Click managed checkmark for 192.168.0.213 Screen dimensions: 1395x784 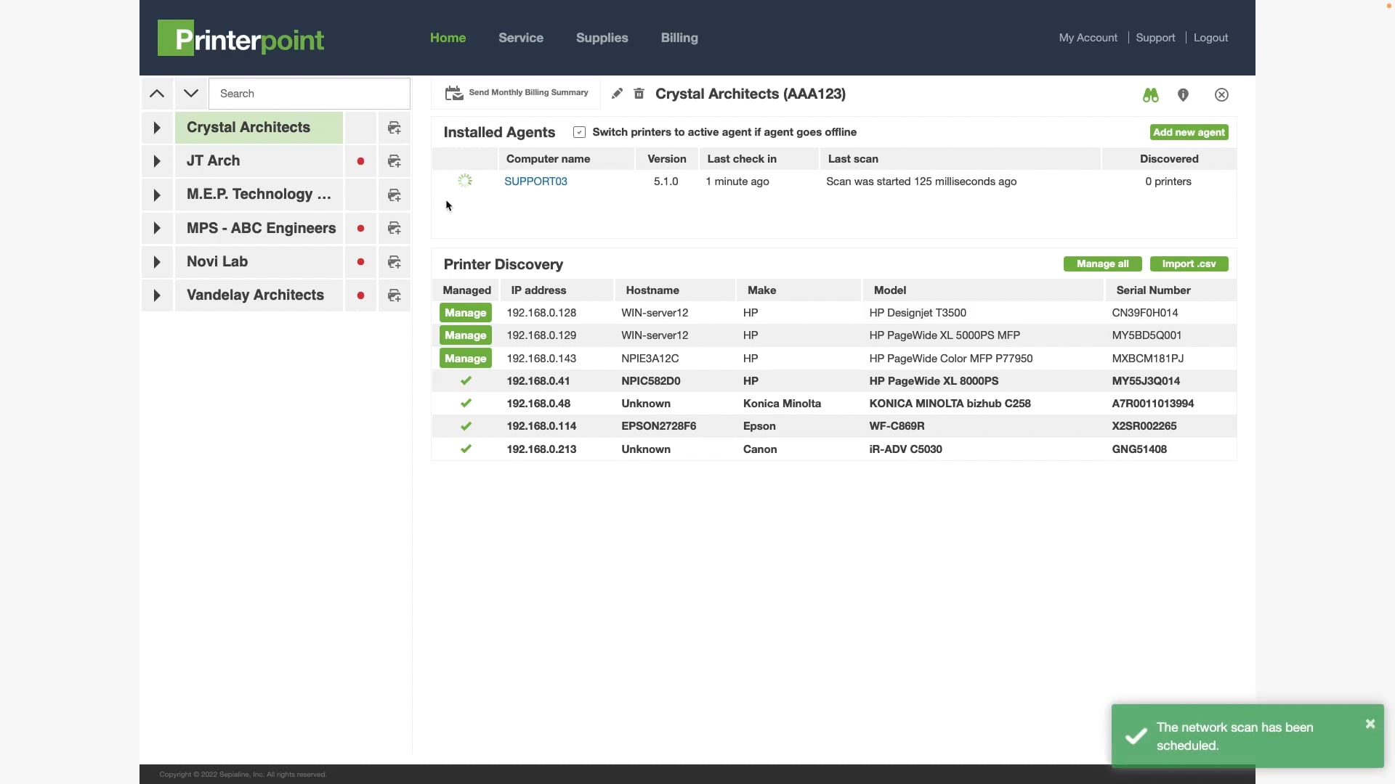[466, 449]
